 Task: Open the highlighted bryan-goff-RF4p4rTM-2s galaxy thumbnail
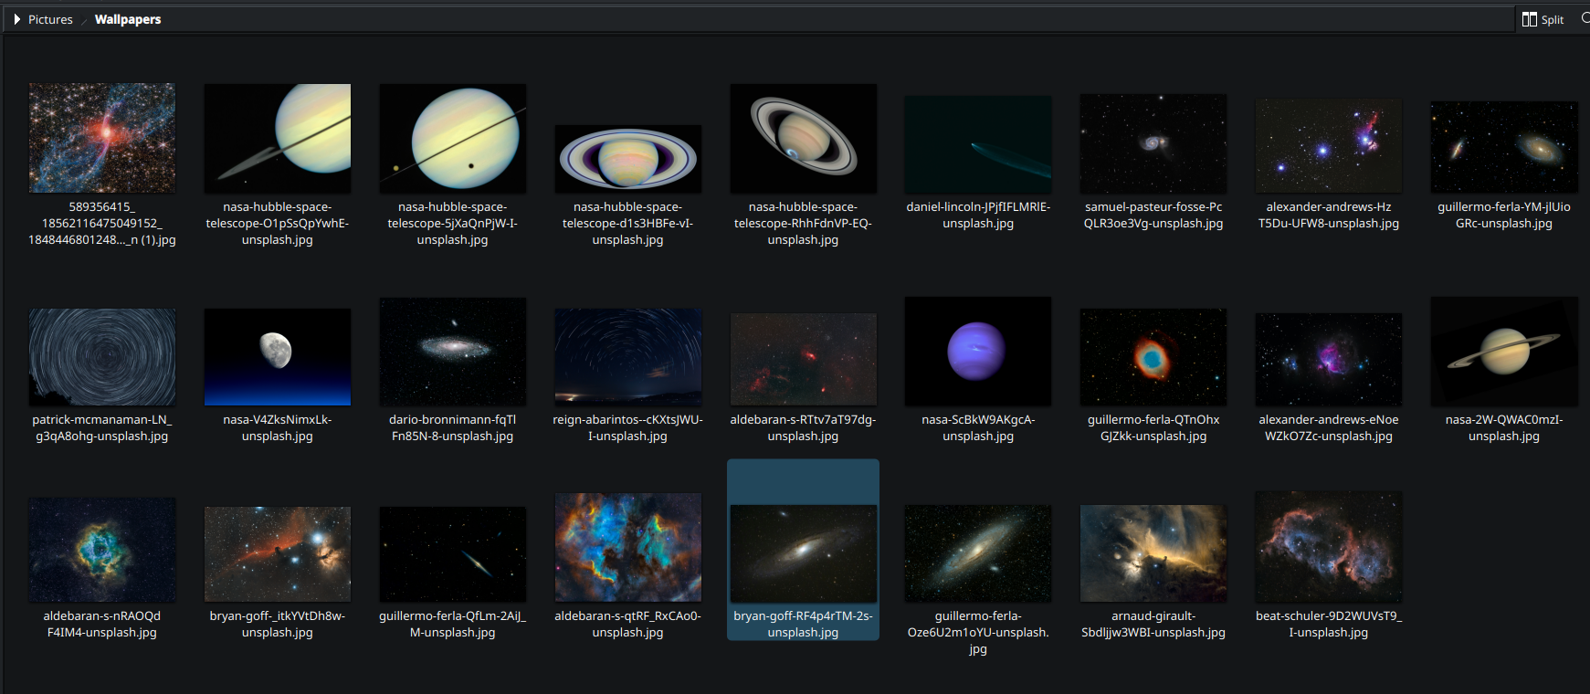coord(804,553)
